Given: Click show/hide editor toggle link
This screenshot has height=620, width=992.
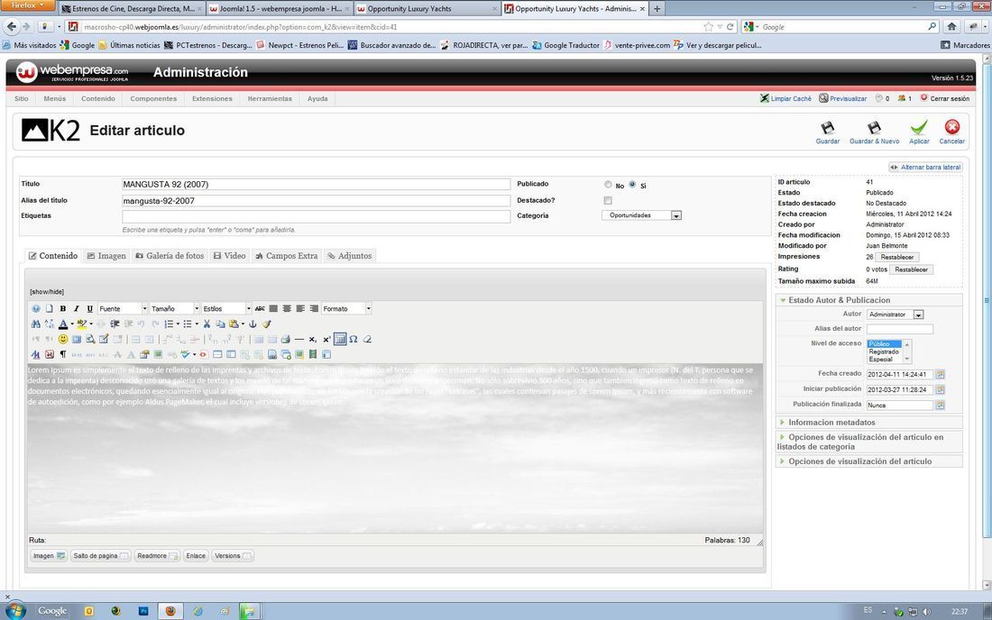Looking at the screenshot, I should pos(47,292).
